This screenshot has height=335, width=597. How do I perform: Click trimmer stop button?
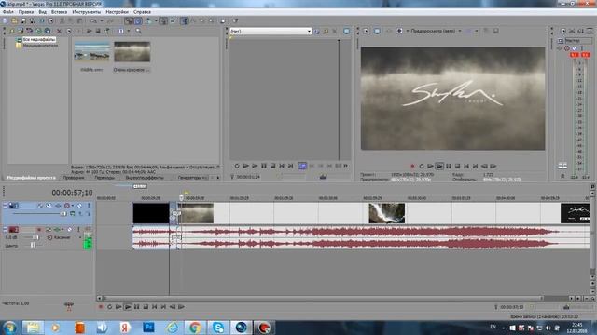(273, 166)
